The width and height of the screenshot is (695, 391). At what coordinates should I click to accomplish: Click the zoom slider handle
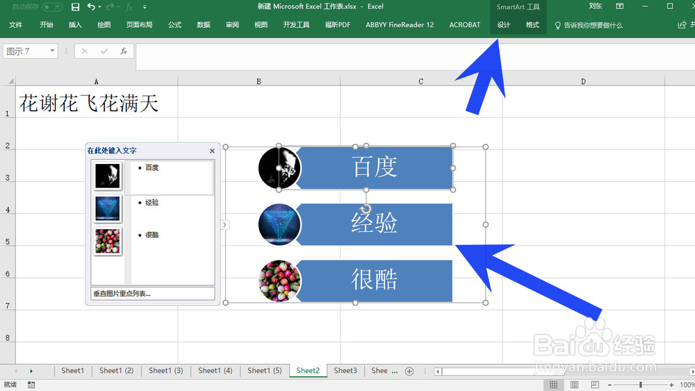point(641,385)
